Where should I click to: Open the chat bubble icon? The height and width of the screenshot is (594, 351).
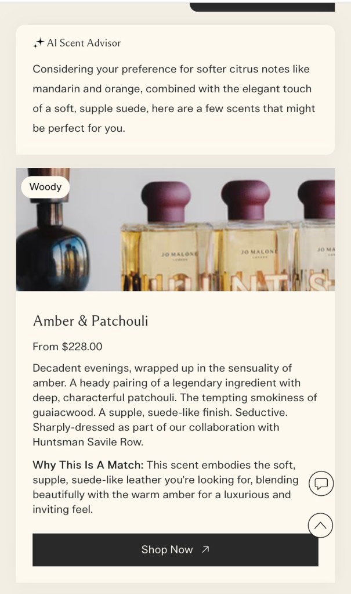pos(321,483)
